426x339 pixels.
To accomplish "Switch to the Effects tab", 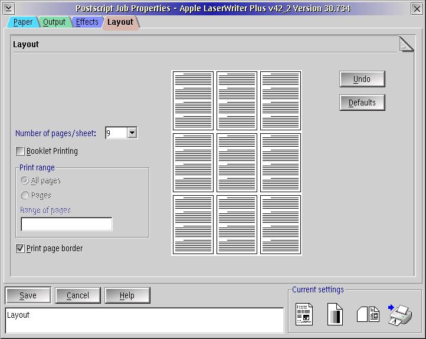I will point(87,22).
